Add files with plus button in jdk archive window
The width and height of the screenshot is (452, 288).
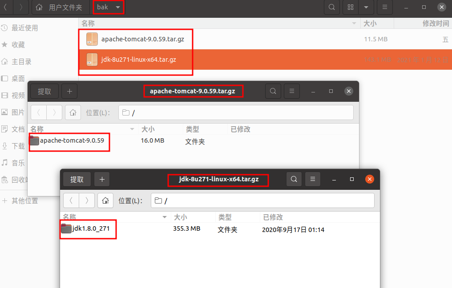click(102, 180)
